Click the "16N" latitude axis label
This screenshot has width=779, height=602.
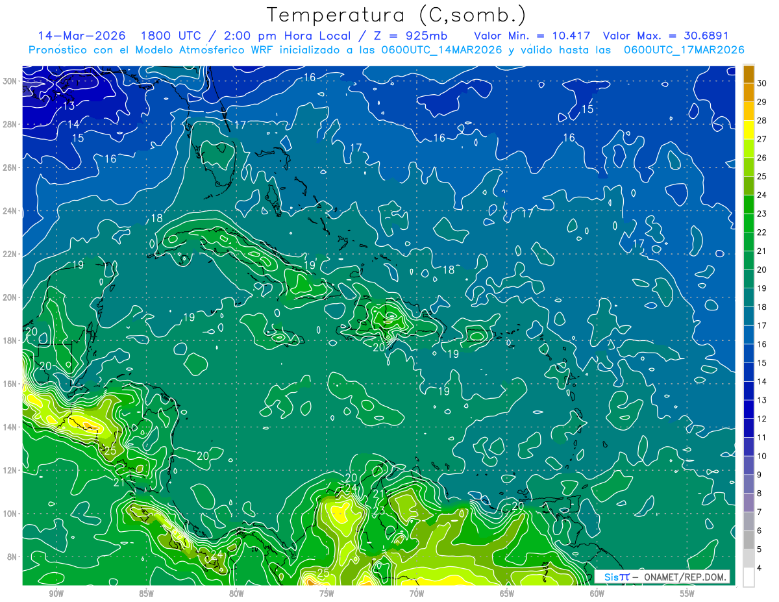(x=10, y=384)
